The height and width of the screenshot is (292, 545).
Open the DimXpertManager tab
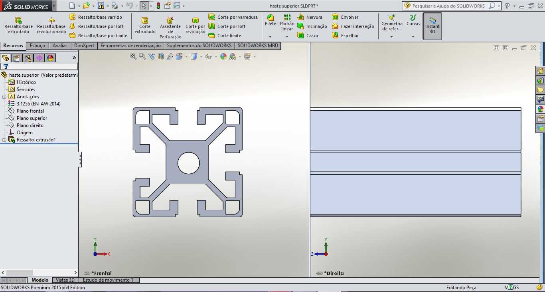click(x=39, y=58)
